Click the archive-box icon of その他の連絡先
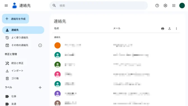This screenshot has height=106, width=188. pyautogui.click(x=7, y=45)
